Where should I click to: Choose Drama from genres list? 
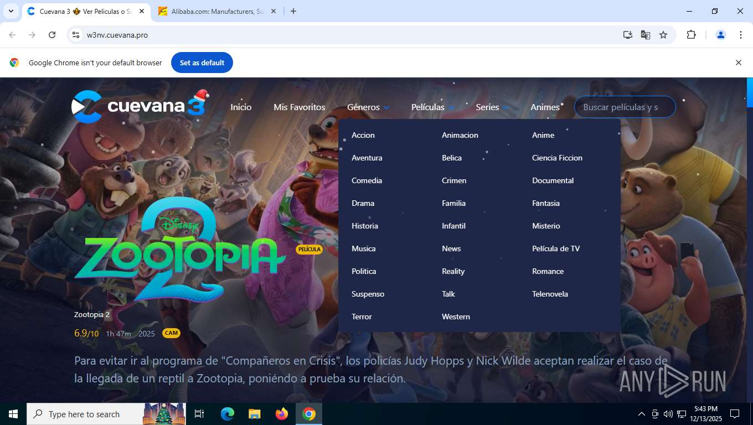363,203
